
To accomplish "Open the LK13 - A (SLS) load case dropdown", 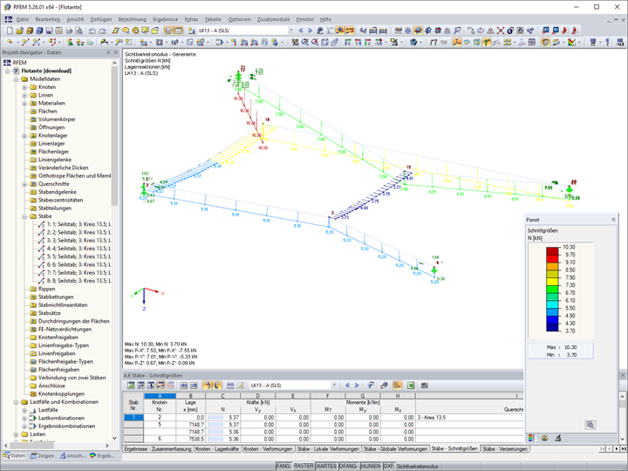I will click(x=290, y=31).
